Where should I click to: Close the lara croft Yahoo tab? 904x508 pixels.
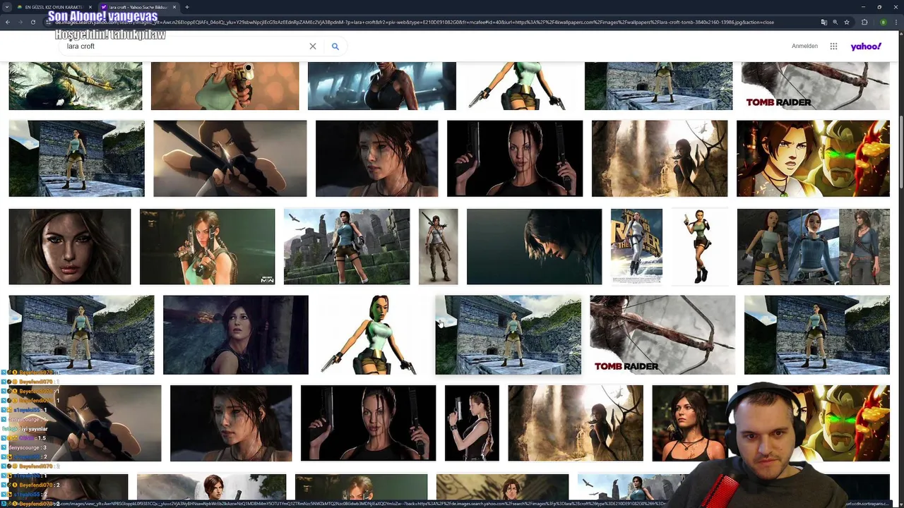[173, 7]
